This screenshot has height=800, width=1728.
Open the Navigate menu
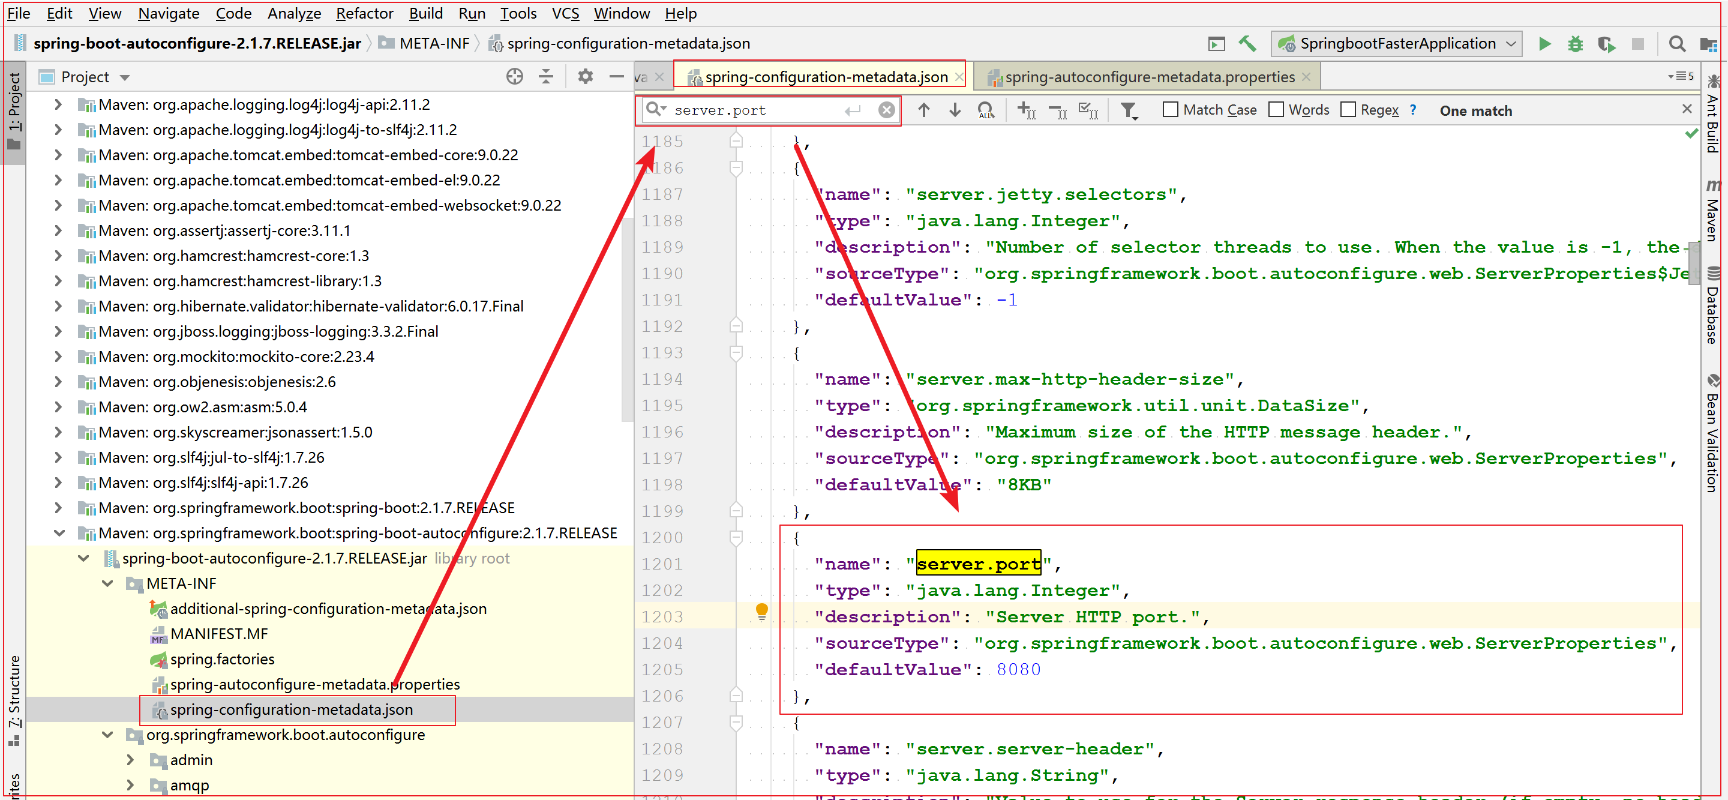tap(169, 13)
